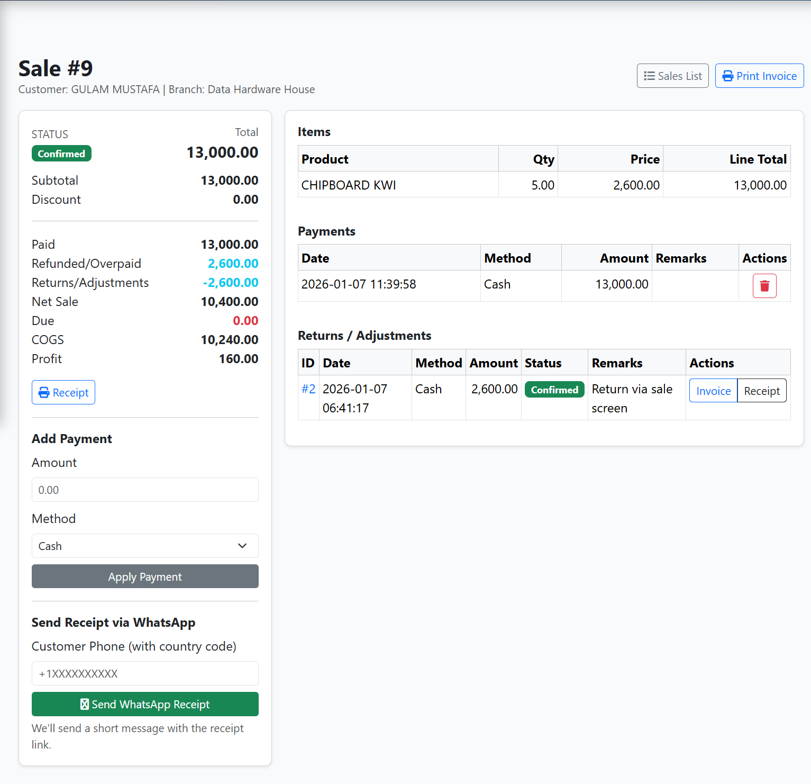Apply the entered payment amount
Viewport: 811px width, 784px height.
144,576
